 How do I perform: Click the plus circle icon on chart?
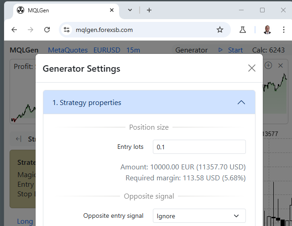point(268,65)
